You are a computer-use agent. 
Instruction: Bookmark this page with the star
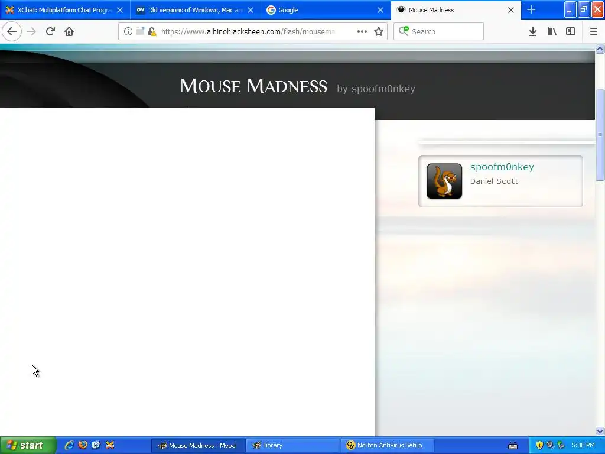coord(379,31)
